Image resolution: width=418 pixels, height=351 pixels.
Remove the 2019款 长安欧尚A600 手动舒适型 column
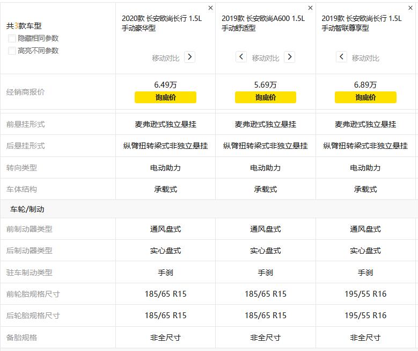click(310, 8)
